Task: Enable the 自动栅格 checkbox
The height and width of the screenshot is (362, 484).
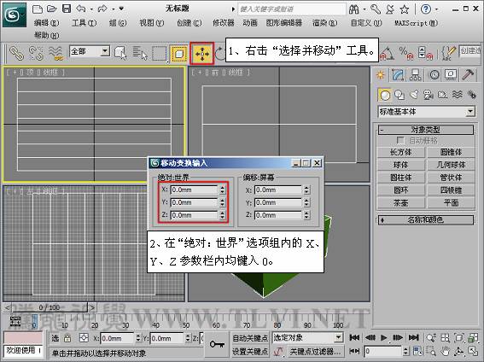Action: pos(400,141)
